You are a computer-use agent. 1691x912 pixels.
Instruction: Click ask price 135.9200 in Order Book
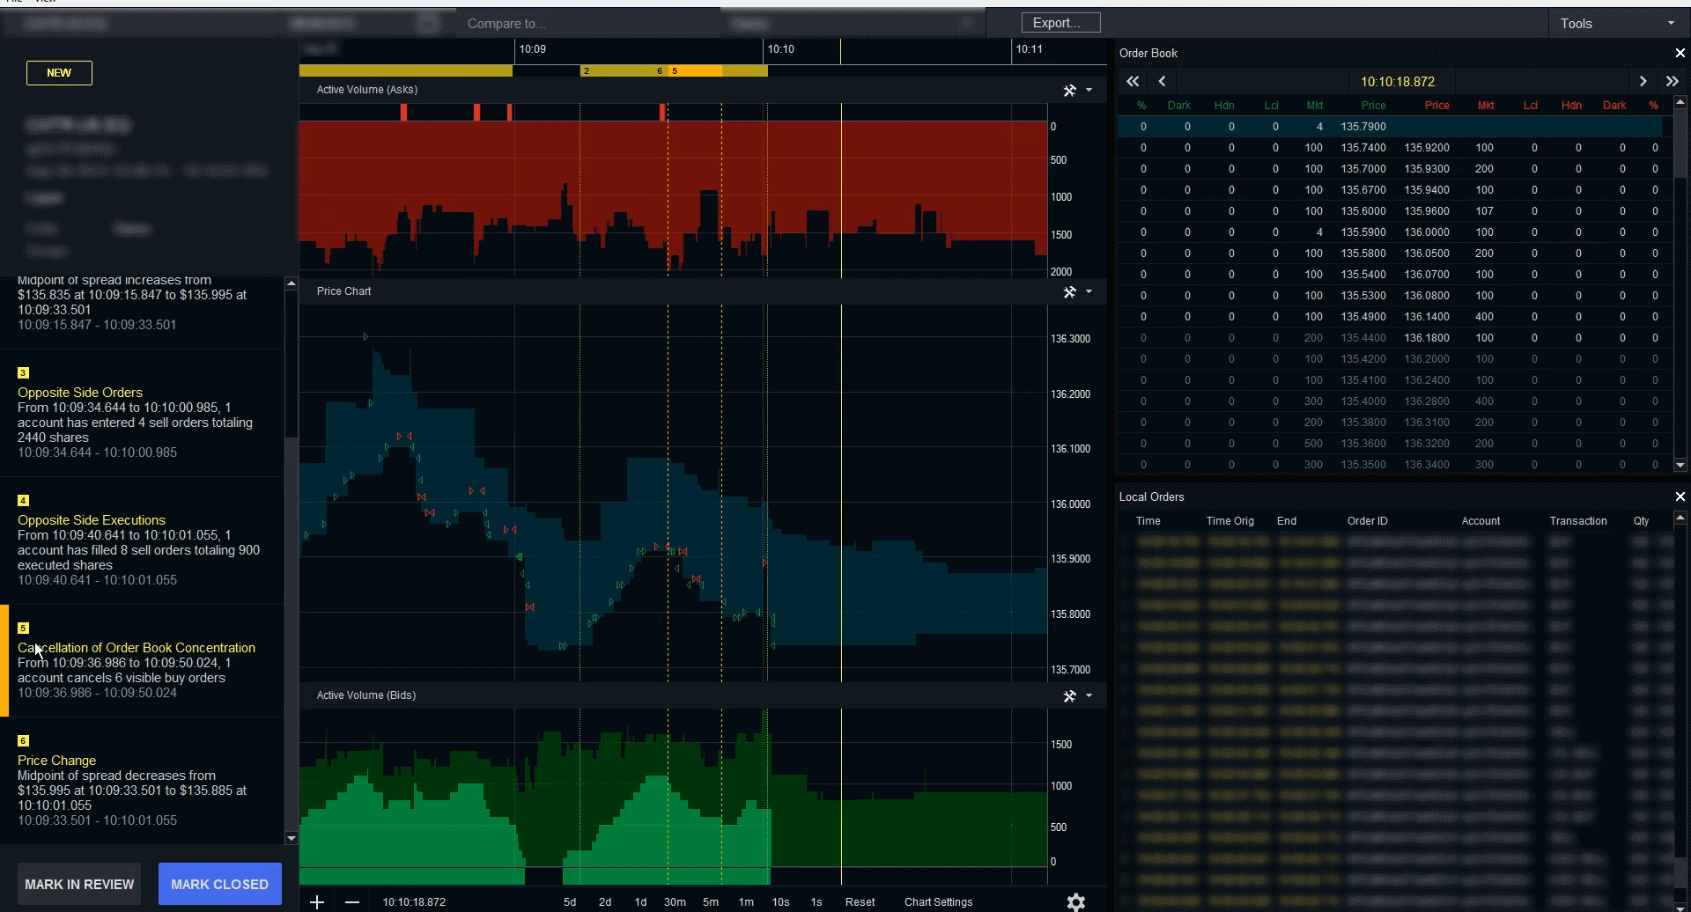(1427, 148)
